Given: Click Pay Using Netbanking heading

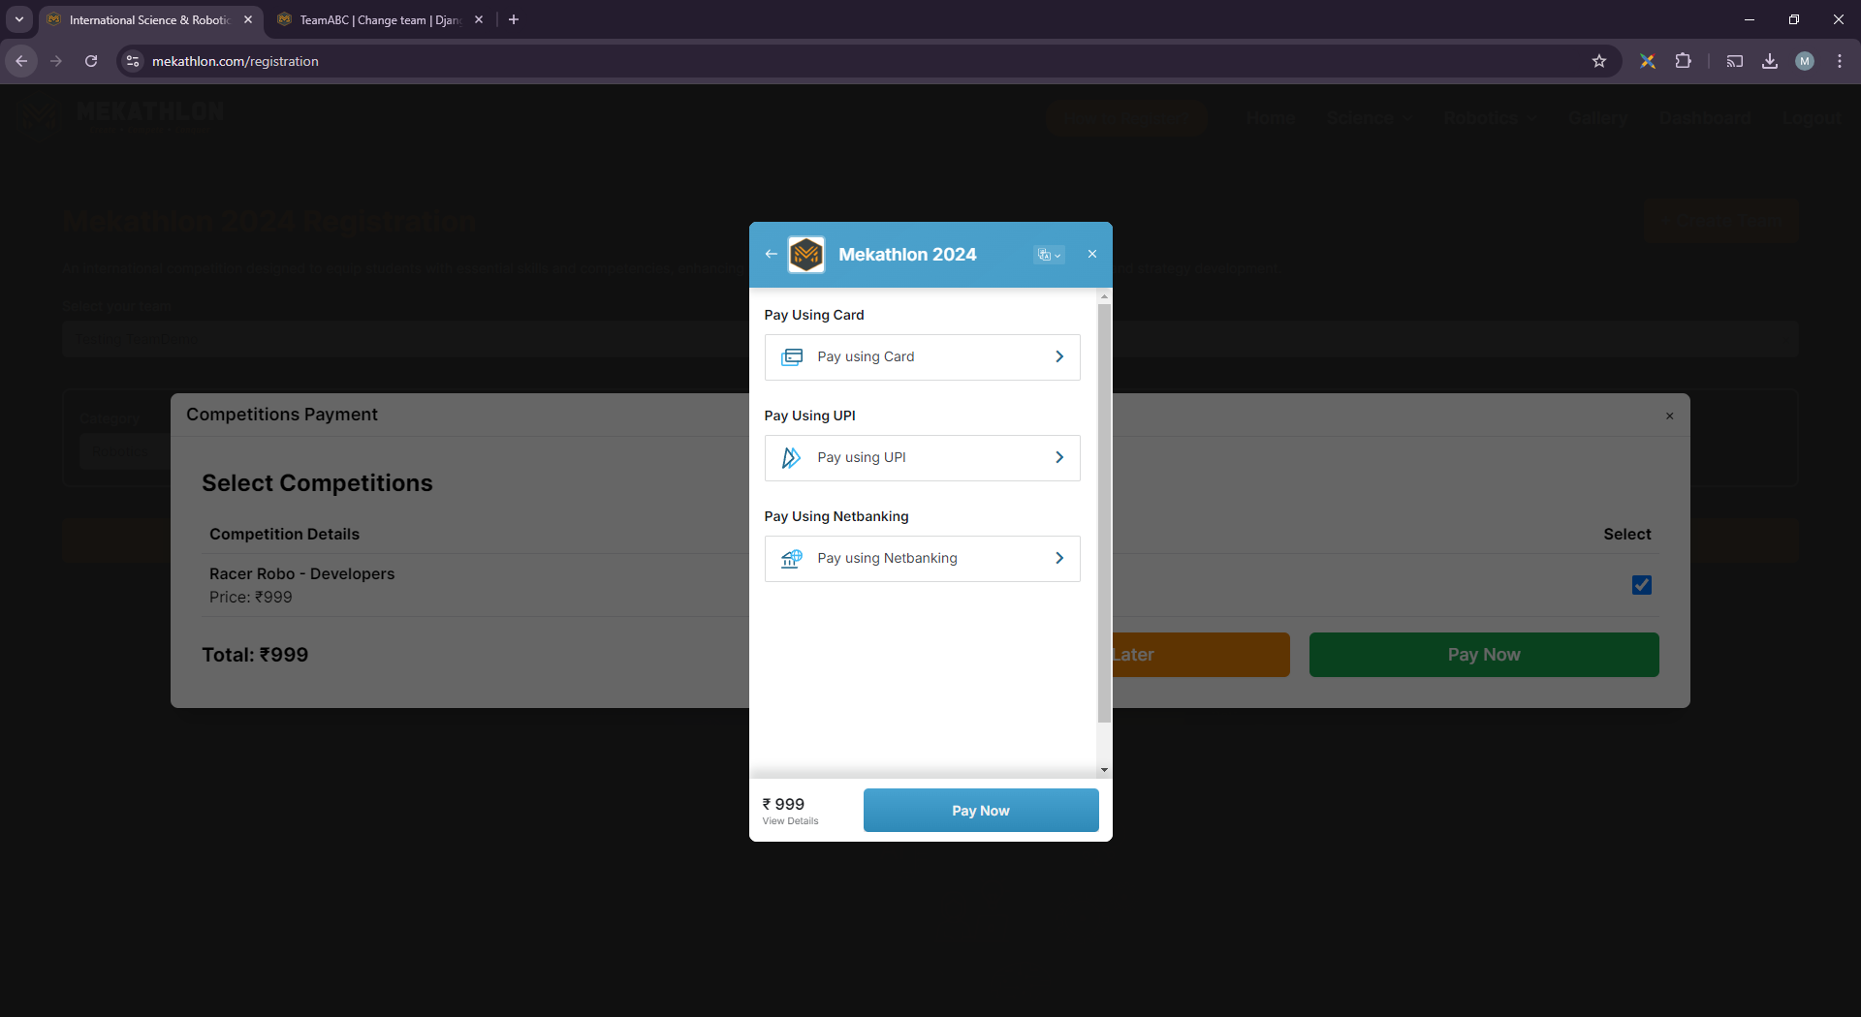Looking at the screenshot, I should pos(836,516).
